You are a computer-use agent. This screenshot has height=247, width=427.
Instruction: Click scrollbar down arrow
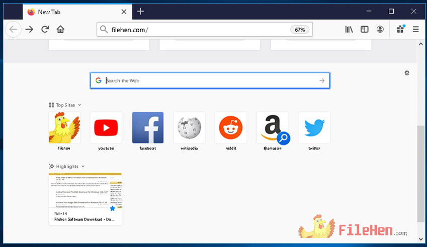[421, 239]
